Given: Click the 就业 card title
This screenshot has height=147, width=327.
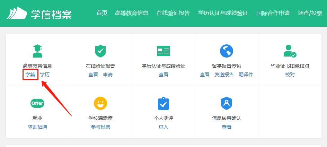Looking at the screenshot, I should point(37,118).
